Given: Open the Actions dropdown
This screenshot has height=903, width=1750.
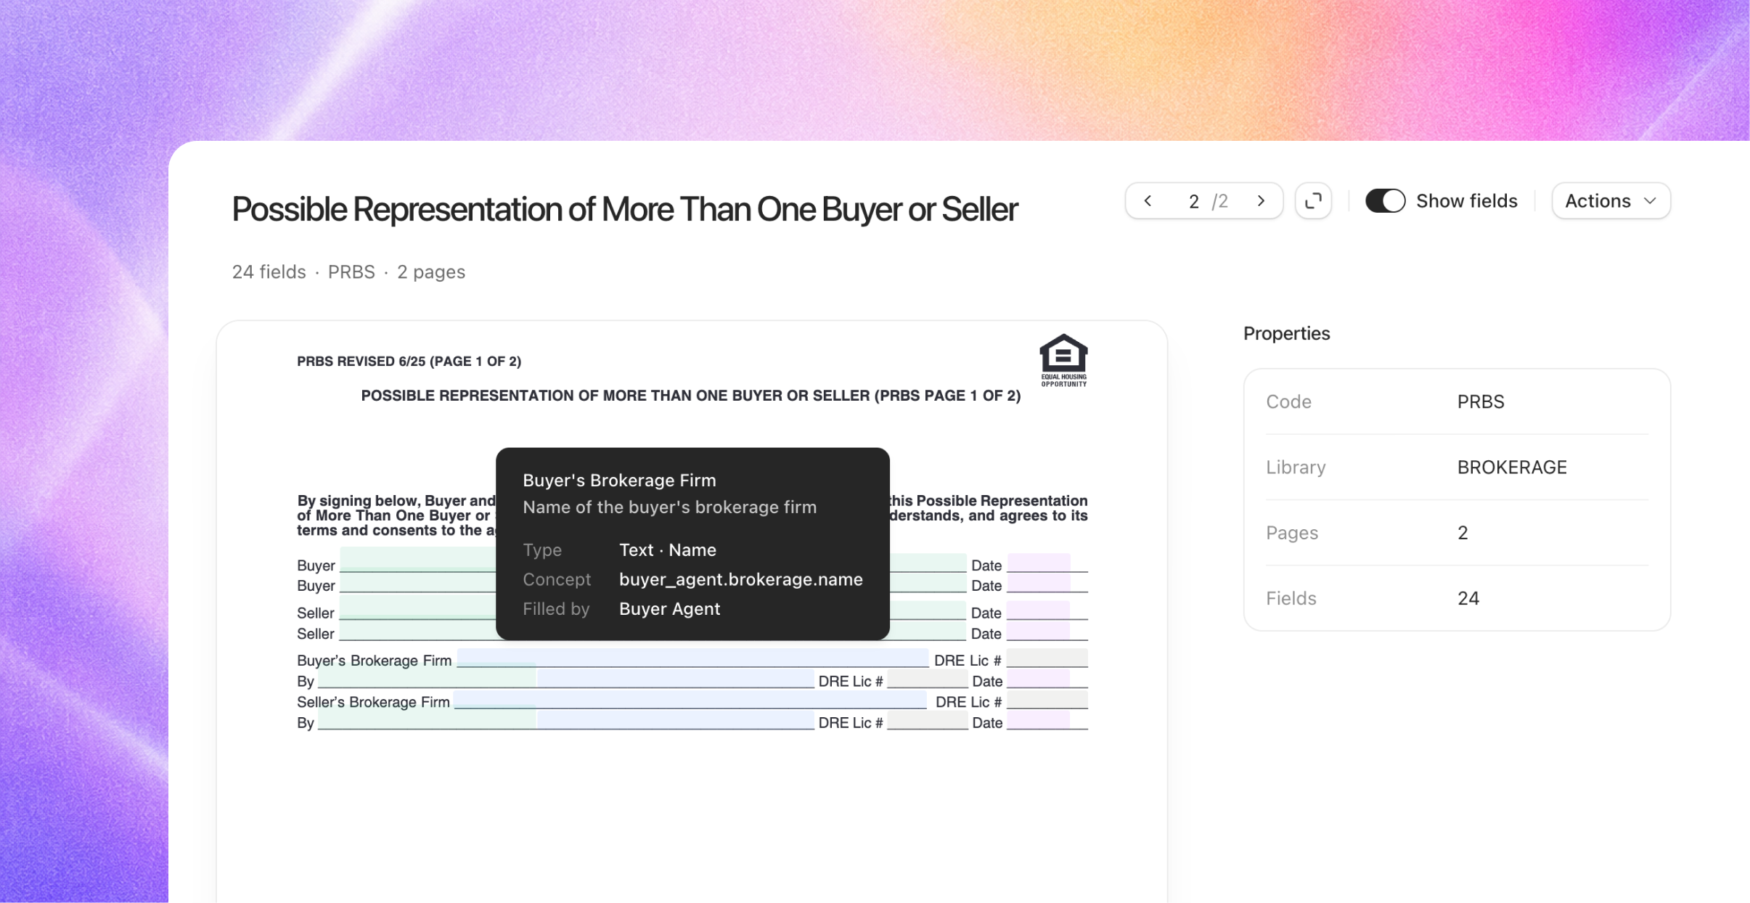Looking at the screenshot, I should click(x=1611, y=201).
